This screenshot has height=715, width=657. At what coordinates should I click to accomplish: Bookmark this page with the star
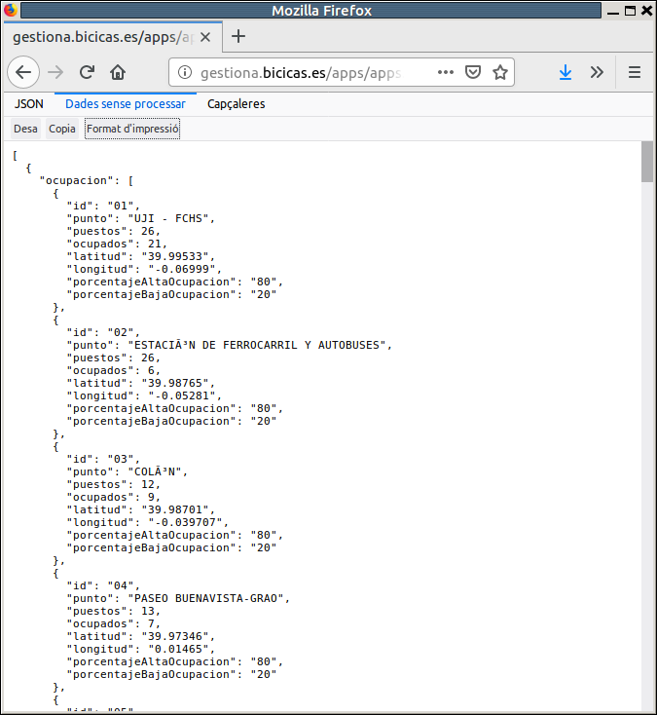click(x=499, y=72)
